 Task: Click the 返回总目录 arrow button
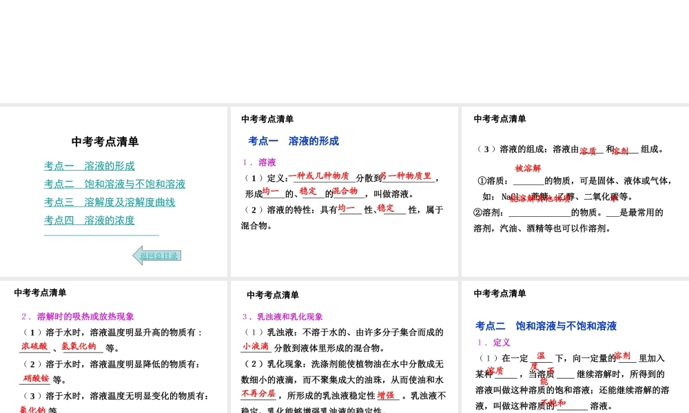(x=157, y=255)
